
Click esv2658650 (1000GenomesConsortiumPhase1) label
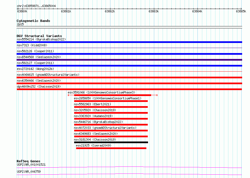108,98
